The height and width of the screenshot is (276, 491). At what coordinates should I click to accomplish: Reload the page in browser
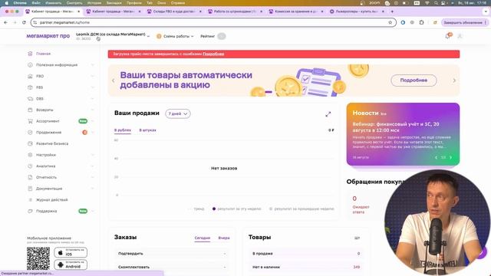coord(24,22)
